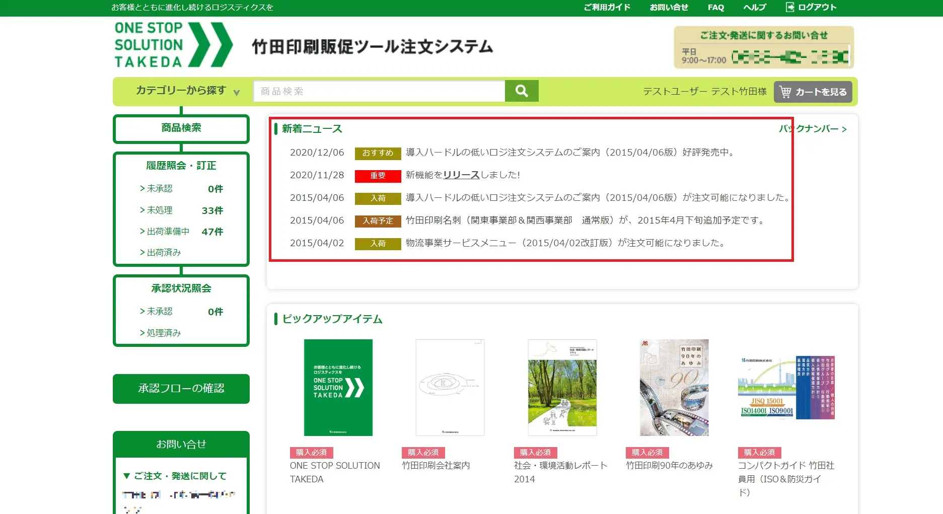943x514 pixels.
Task: Open ONE STOP SOLUTION TAKEDA green cover thumbnail
Action: click(x=338, y=388)
